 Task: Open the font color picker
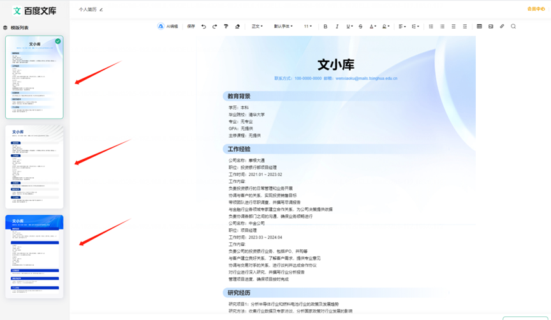tap(372, 27)
